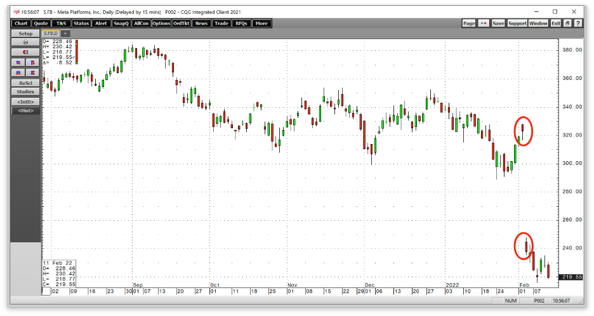Click the vertical up-down arrows scale icon
Screen dimensions: 594x316
[32, 63]
